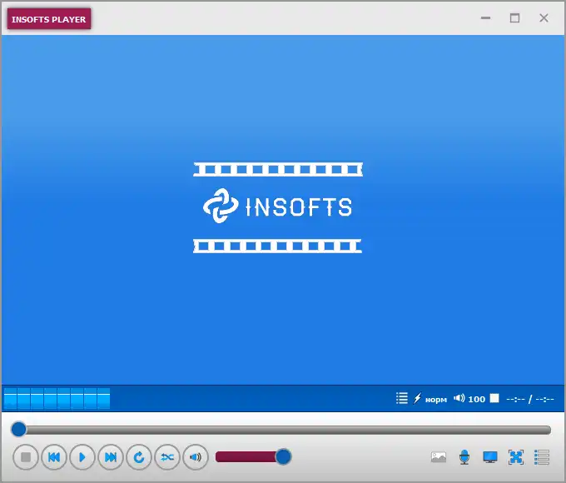Click the time display "--:-- / --:--"

point(530,399)
